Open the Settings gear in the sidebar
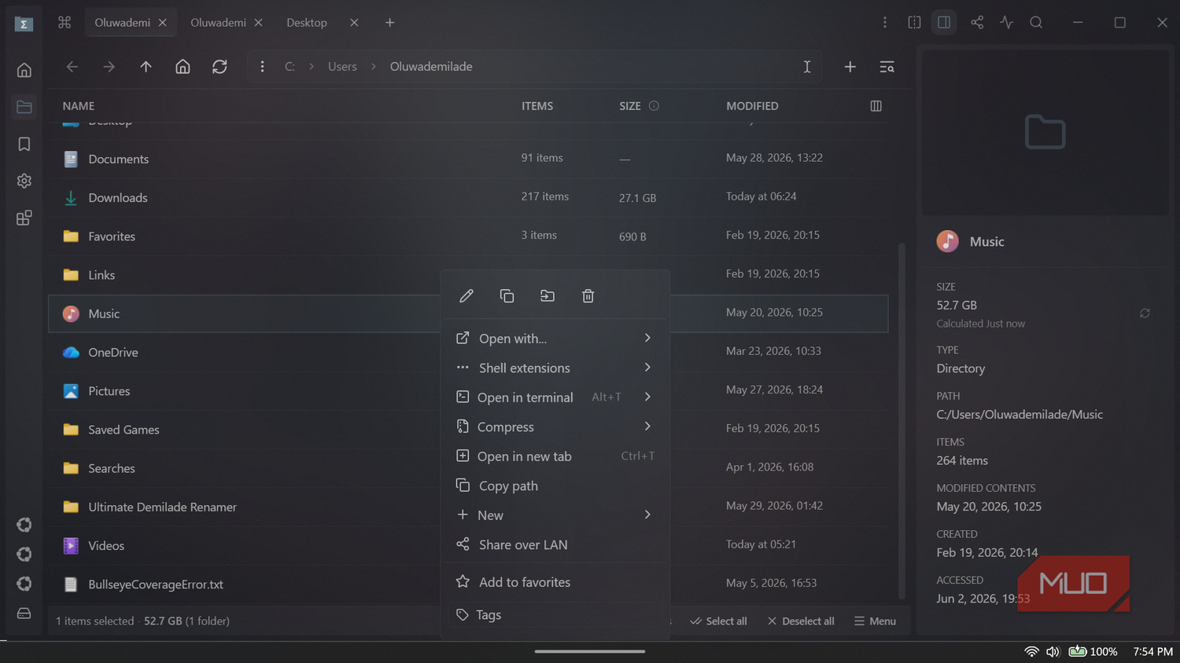 click(24, 181)
